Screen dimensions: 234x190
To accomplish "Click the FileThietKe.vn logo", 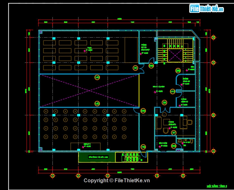I will (207, 8).
